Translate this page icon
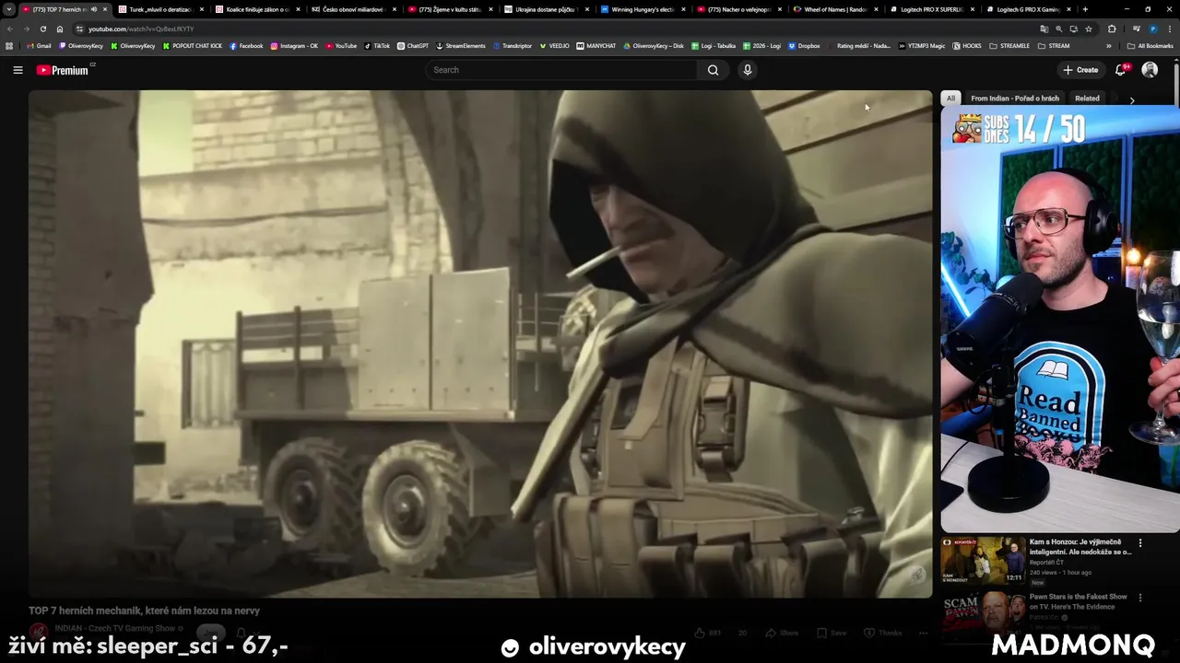Viewport: 1180px width, 663px height. tap(1044, 29)
